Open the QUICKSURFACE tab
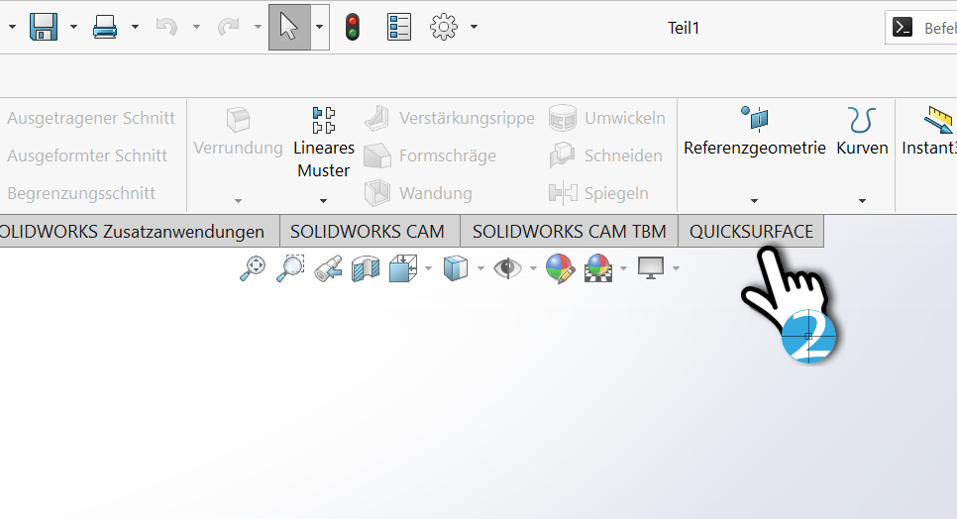 tap(751, 231)
